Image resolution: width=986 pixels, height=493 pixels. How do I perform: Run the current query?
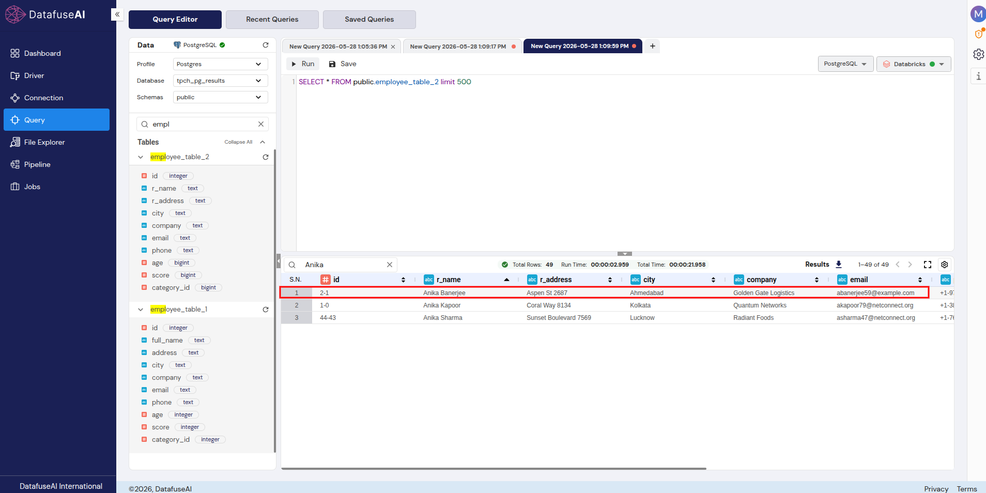[x=303, y=64]
